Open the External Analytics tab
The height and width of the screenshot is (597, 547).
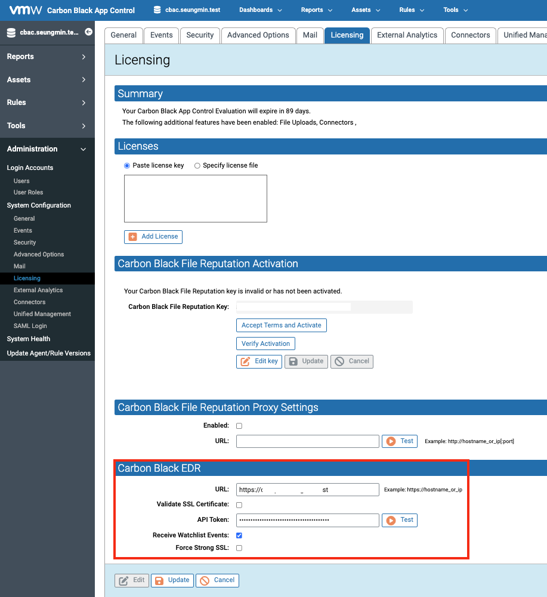click(407, 35)
